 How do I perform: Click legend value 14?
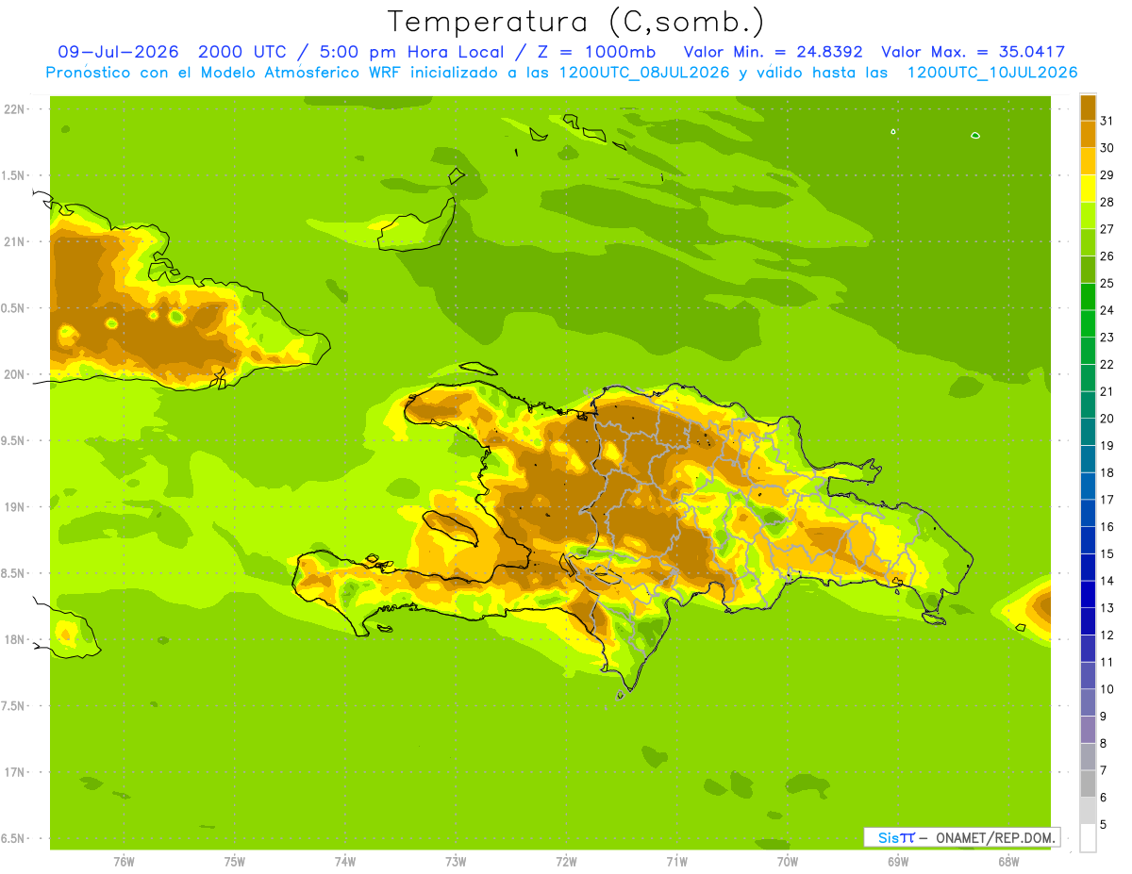pyautogui.click(x=1107, y=581)
